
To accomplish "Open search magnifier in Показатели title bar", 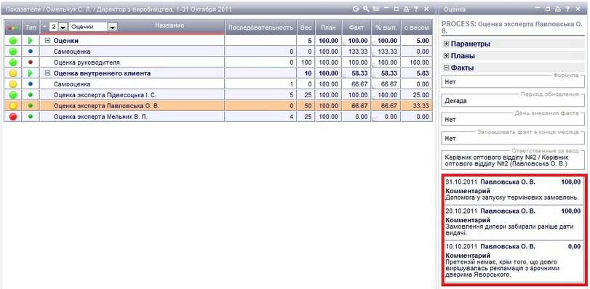I will 366,9.
